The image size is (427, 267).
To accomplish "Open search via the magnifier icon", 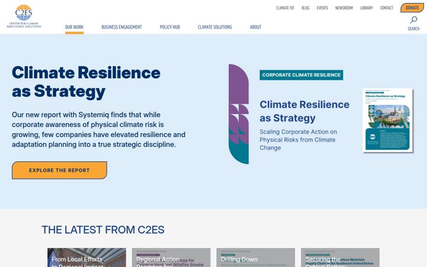I will 413,20.
